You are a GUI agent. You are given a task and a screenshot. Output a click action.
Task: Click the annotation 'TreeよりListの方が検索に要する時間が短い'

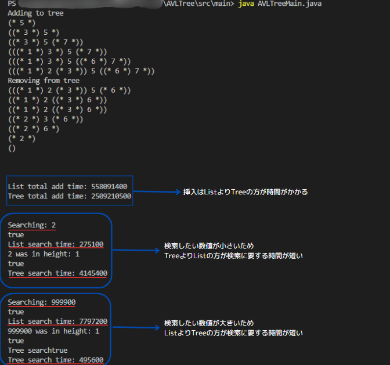point(233,256)
